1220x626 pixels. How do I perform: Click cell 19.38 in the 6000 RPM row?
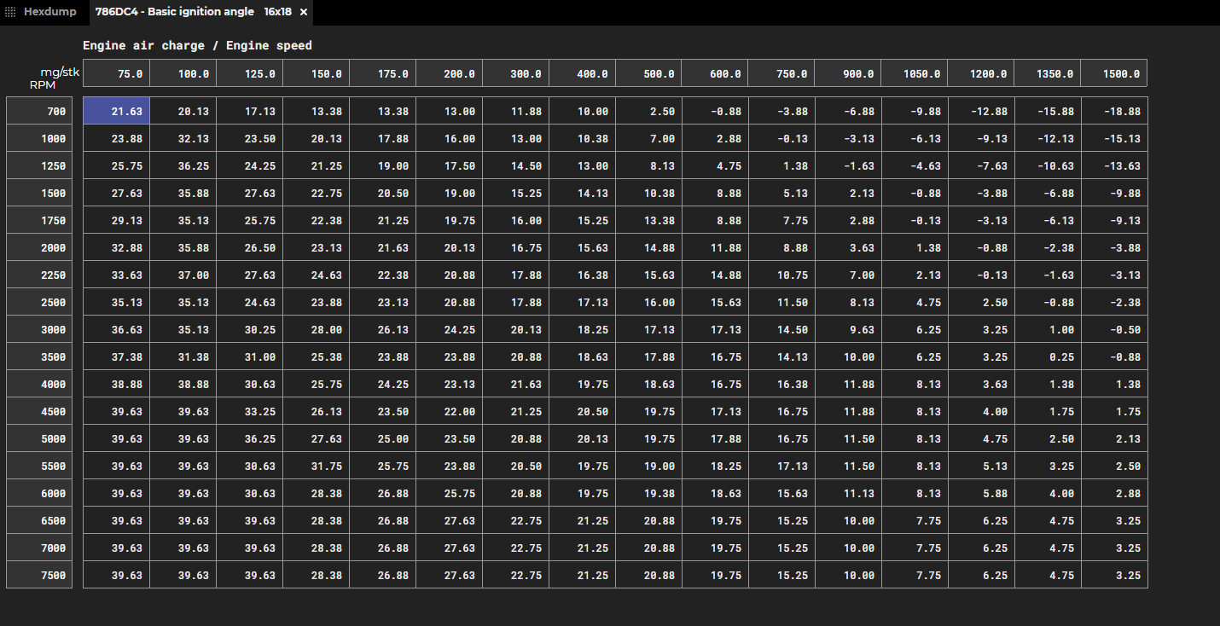(x=648, y=493)
